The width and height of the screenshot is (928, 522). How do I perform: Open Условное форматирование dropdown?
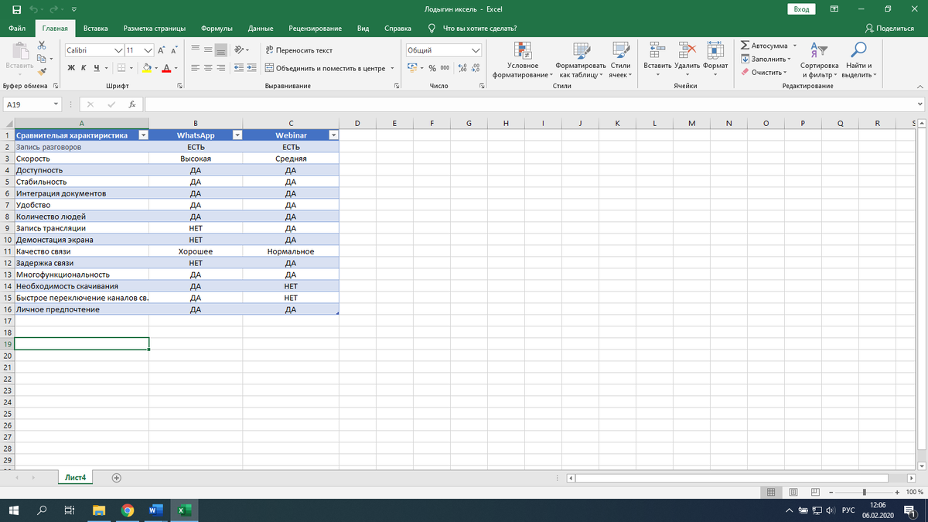523,59
